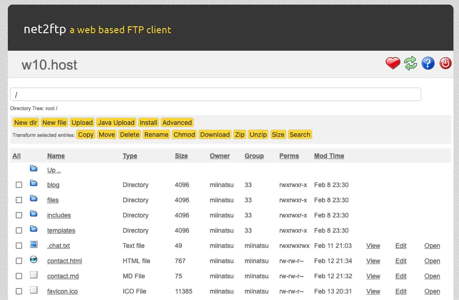
Task: Click the contact.md file icon
Action: point(34,275)
